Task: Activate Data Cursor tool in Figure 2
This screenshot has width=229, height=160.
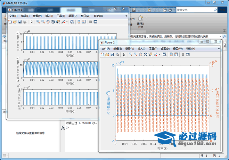Action: tap(150, 54)
